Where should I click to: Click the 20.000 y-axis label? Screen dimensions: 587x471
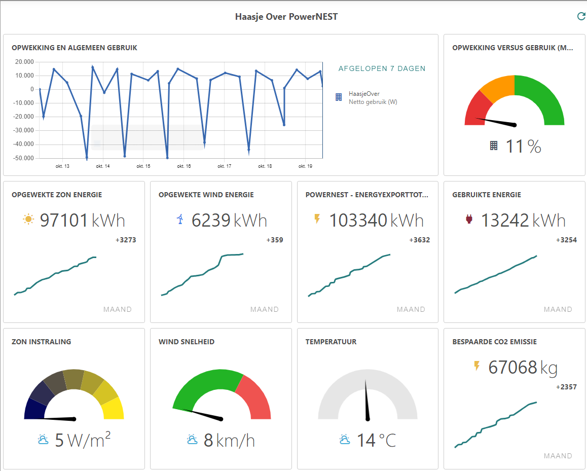coord(24,62)
